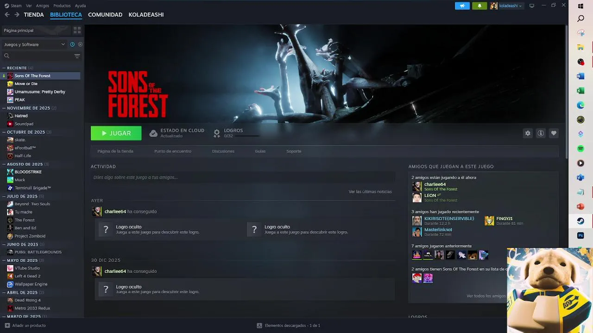This screenshot has height=333, width=593.
Task: Click Ver las últimas noticias link
Action: [370, 191]
